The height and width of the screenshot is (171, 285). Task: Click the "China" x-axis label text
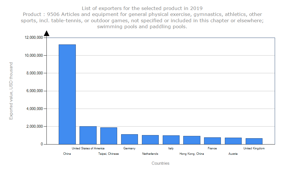click(x=67, y=154)
